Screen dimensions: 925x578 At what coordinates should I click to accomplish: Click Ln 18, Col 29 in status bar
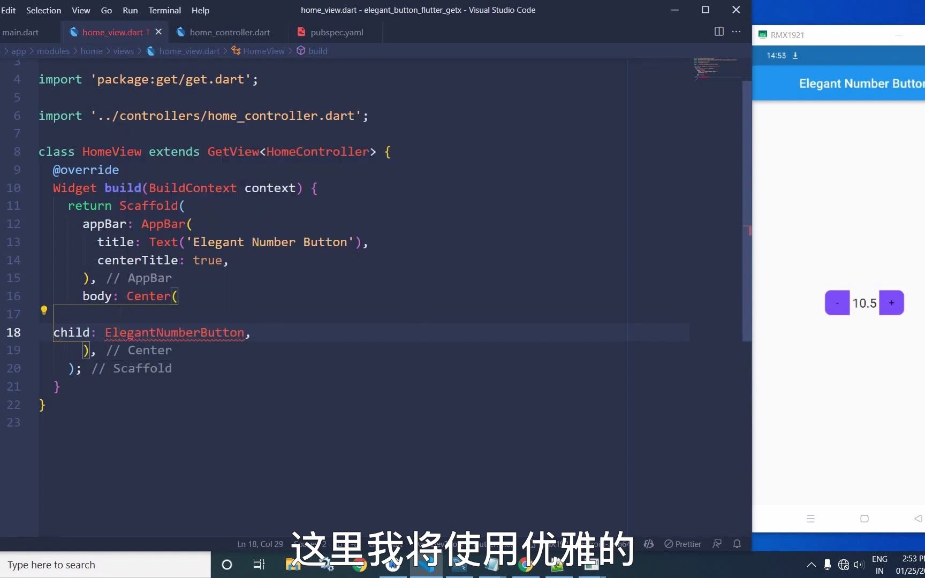click(x=260, y=544)
